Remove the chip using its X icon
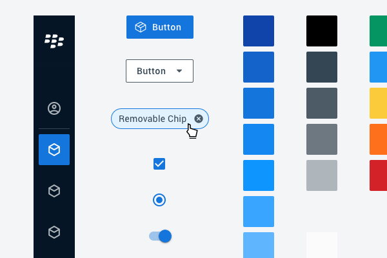The width and height of the screenshot is (387, 258). point(199,119)
